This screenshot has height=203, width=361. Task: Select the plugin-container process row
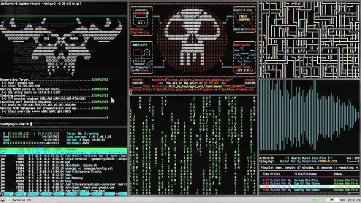[63, 184]
